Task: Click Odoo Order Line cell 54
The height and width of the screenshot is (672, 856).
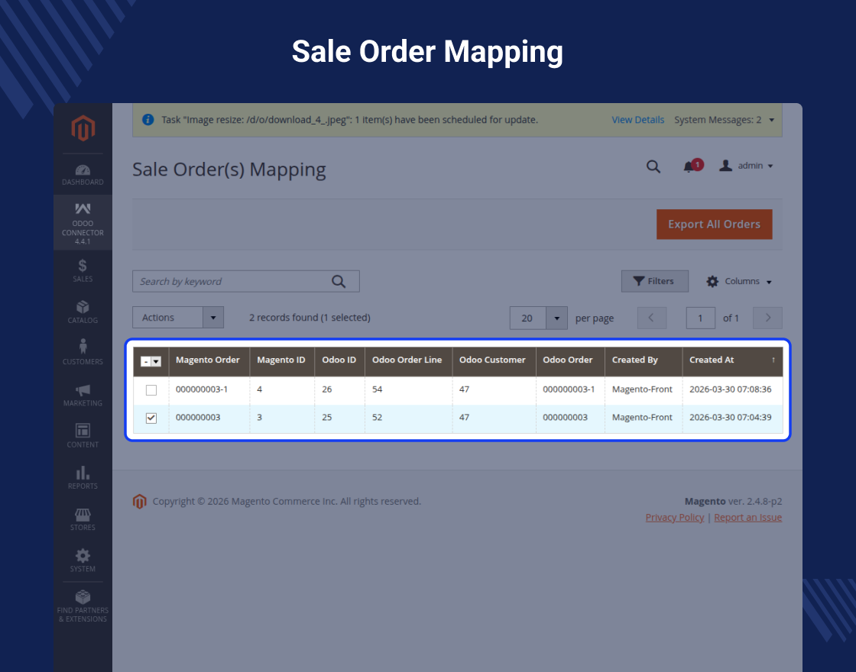Action: point(378,389)
